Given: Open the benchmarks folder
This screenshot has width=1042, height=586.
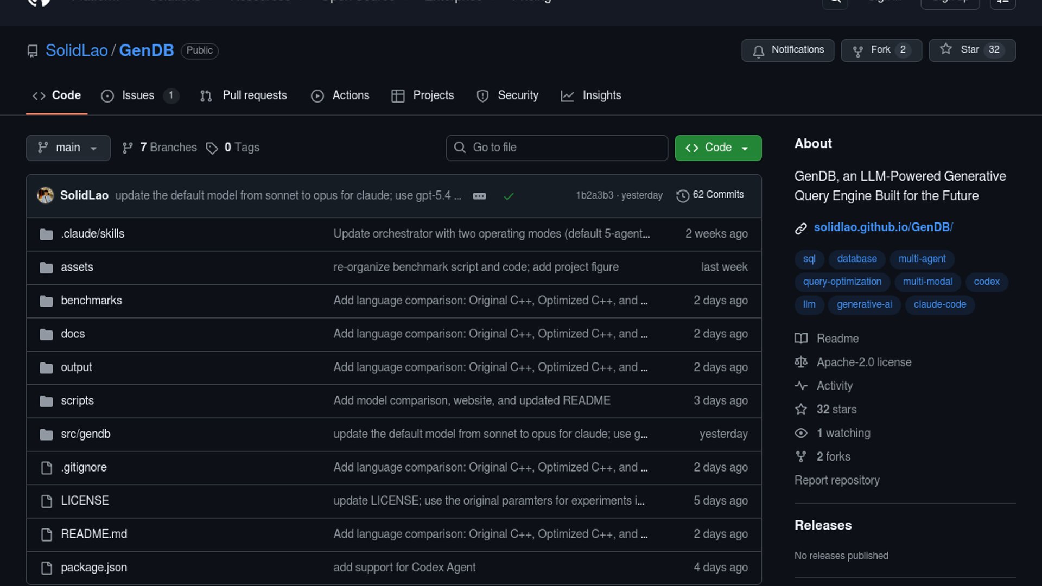Looking at the screenshot, I should tap(91, 301).
